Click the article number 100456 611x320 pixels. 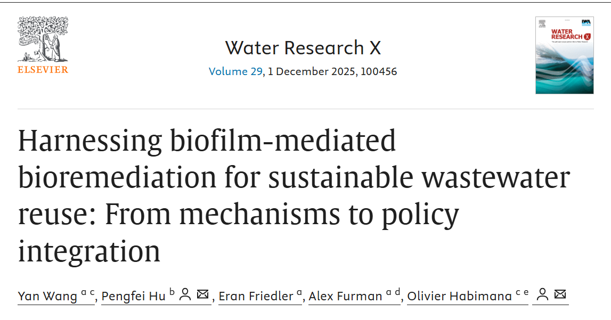[379, 71]
